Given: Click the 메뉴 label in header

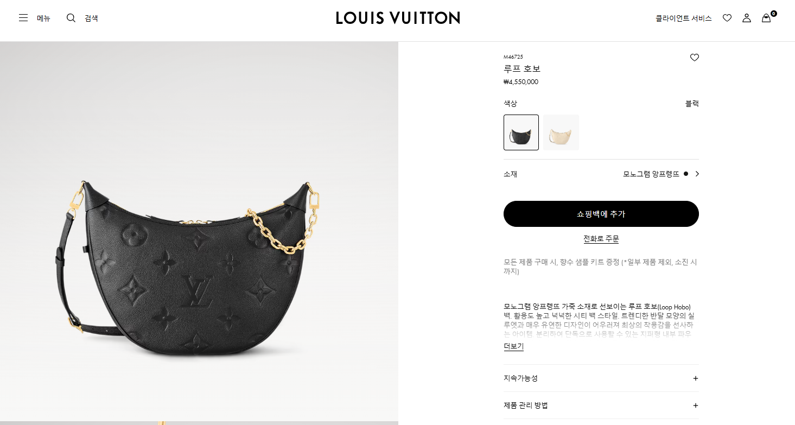Looking at the screenshot, I should 43,18.
